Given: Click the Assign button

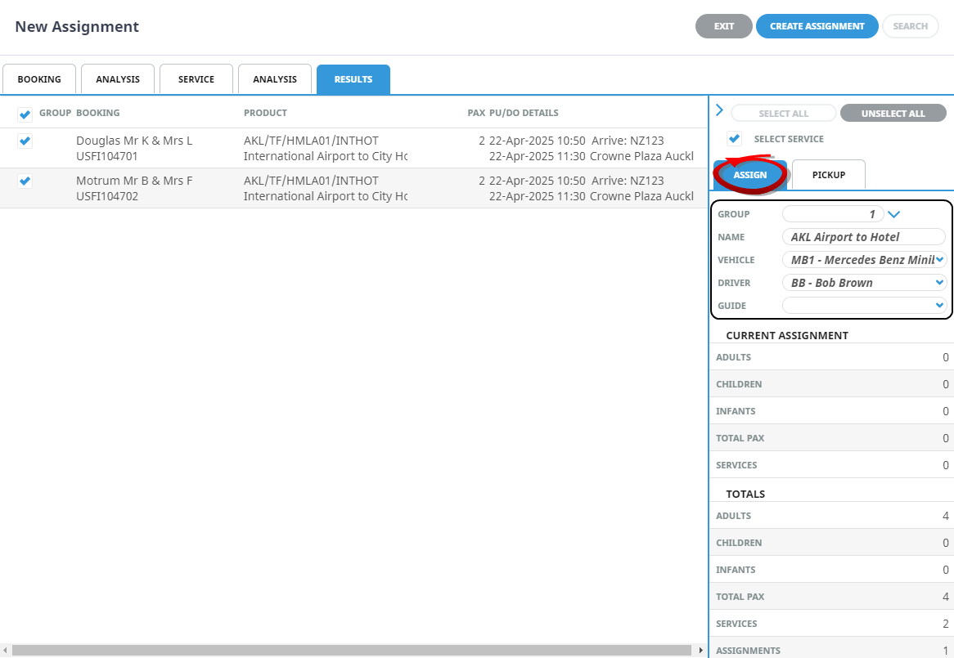Looking at the screenshot, I should (749, 175).
